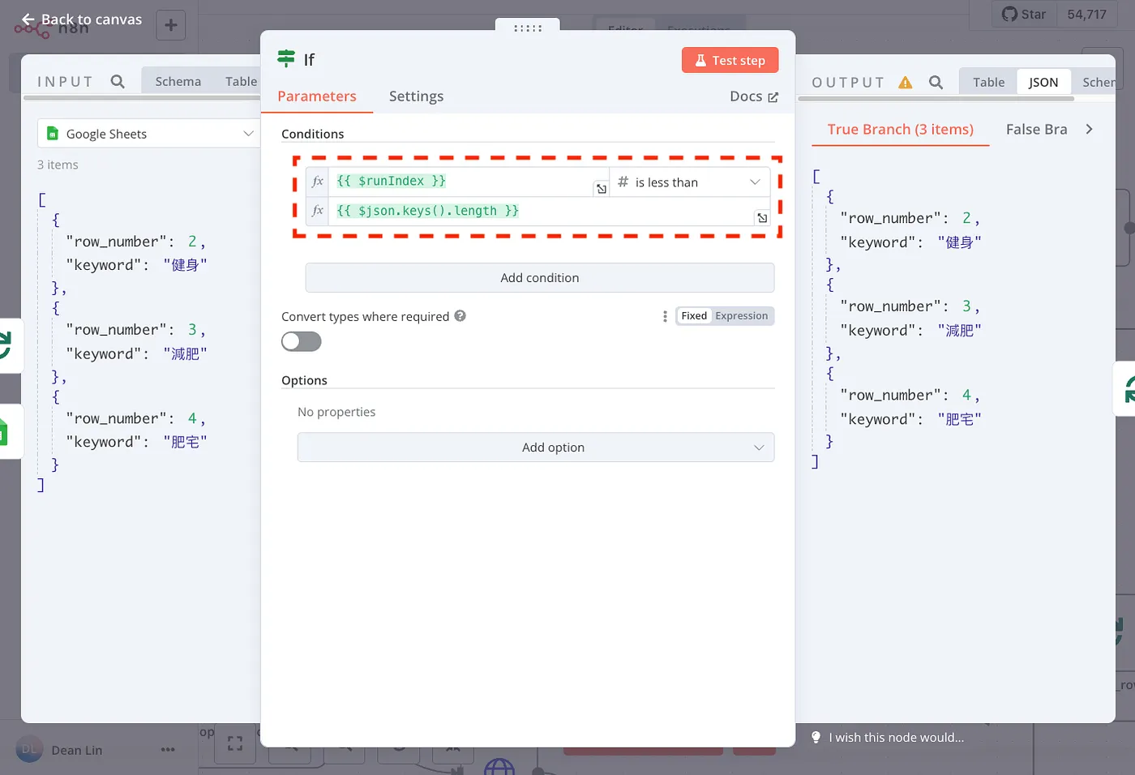Click the GitHub Star button
Screen dimensions: 1135x775
click(x=1025, y=15)
